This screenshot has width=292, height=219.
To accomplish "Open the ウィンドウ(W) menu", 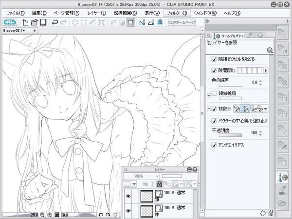I will click(x=205, y=13).
